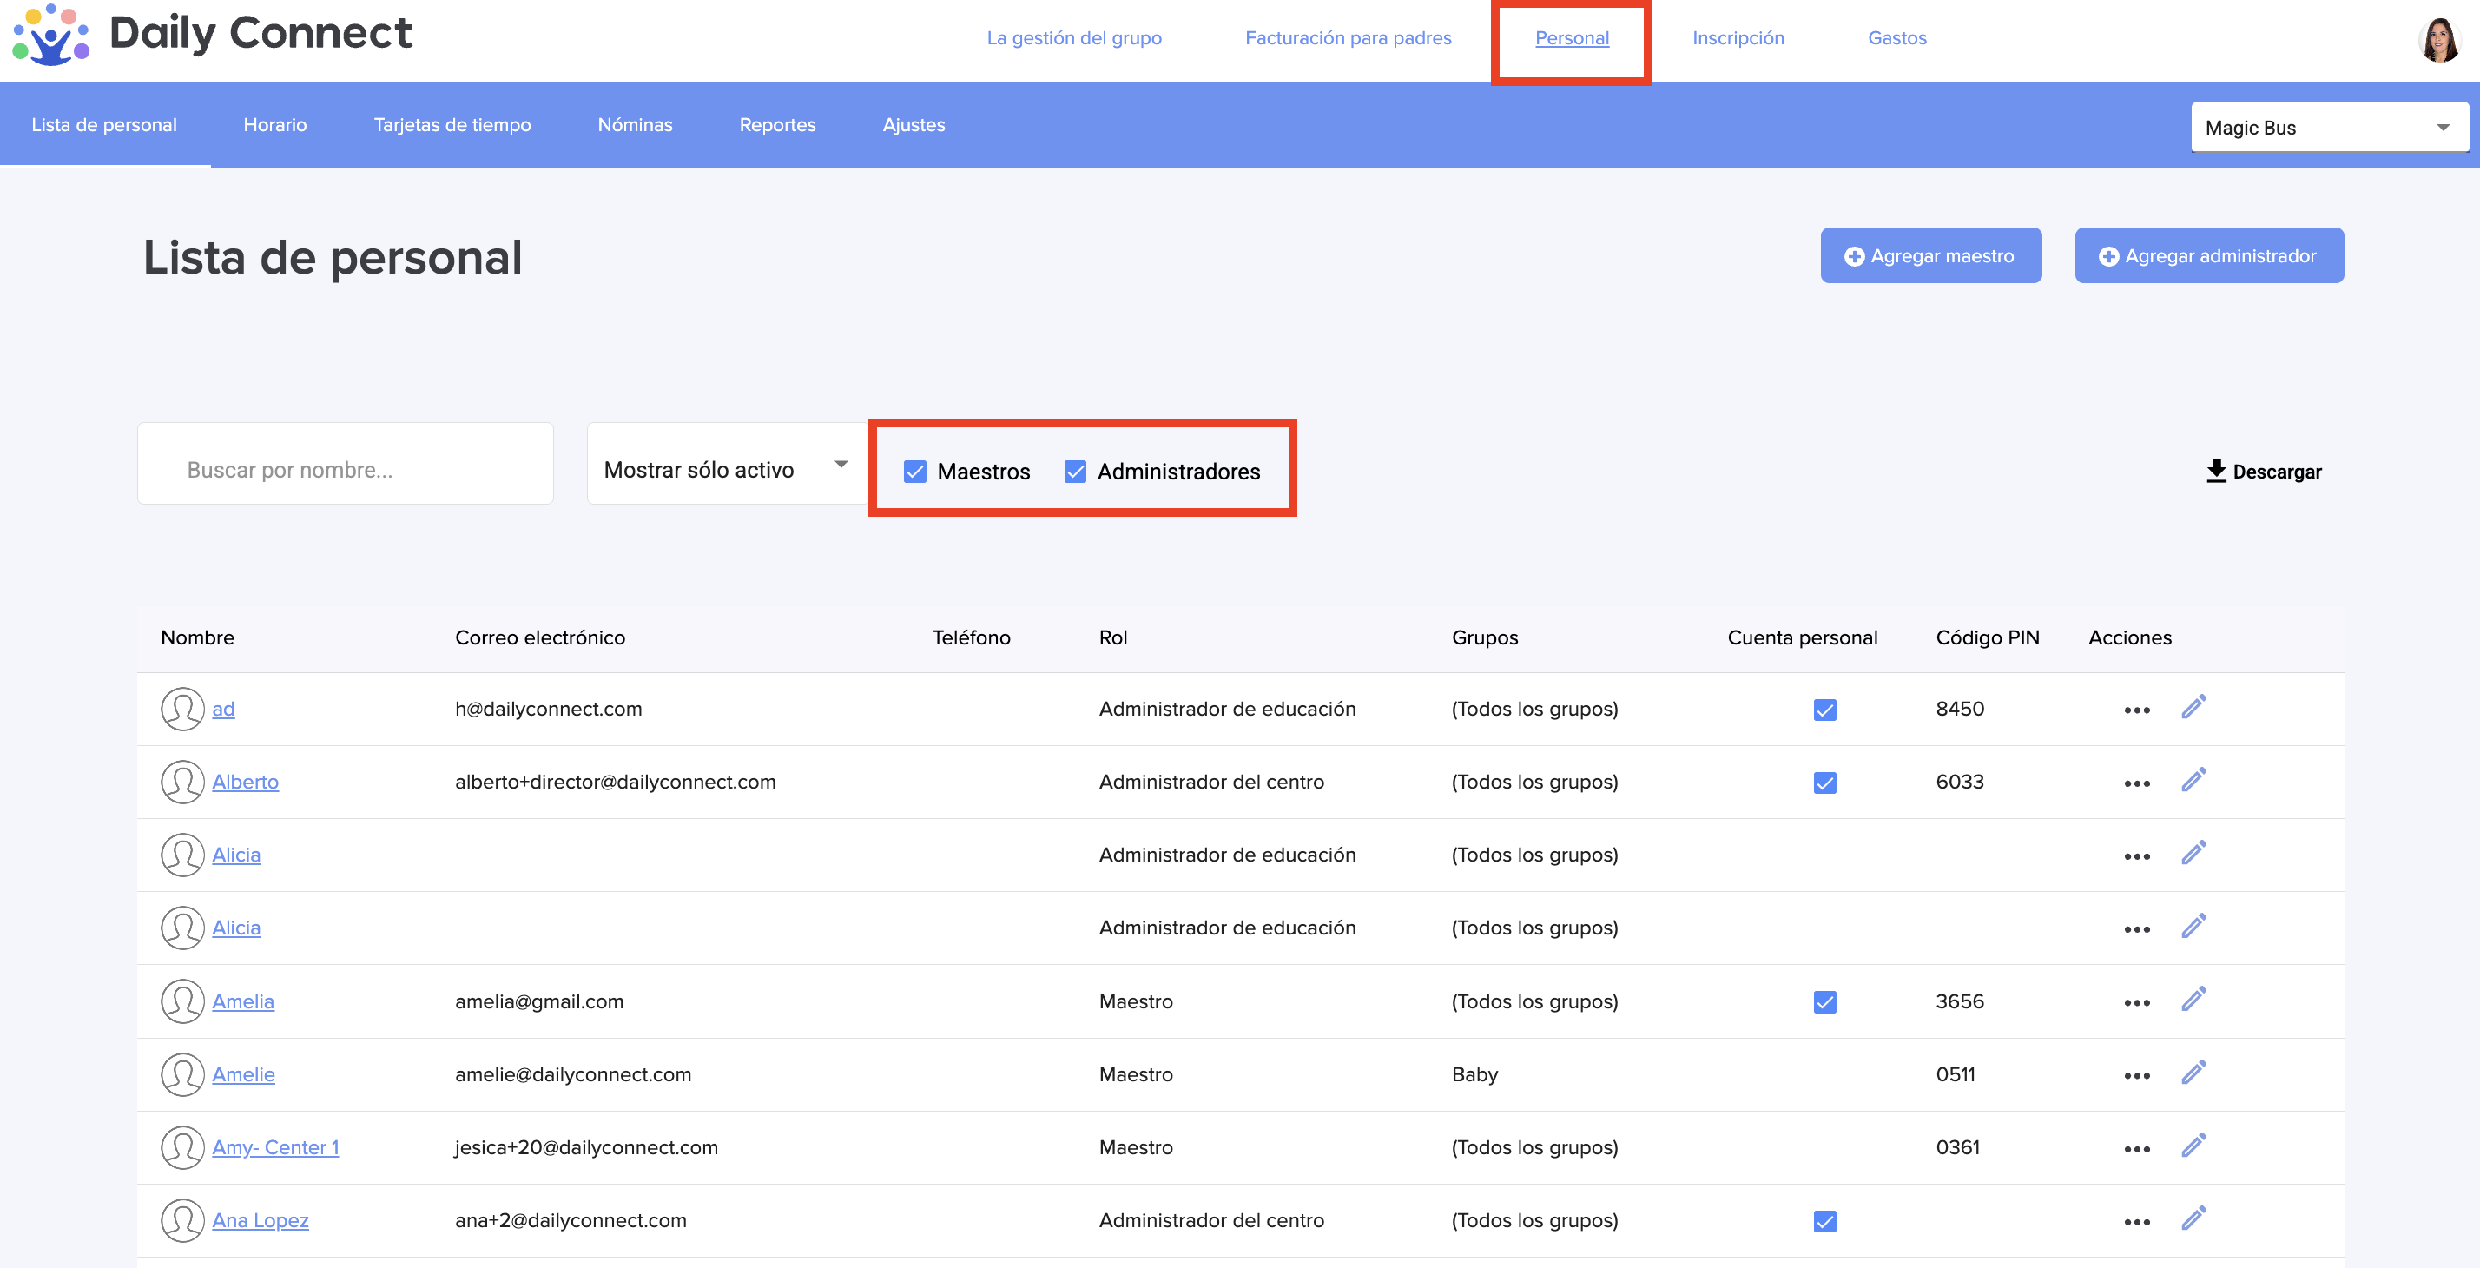This screenshot has width=2480, height=1268.
Task: Open the Nóminas tab
Action: tap(635, 124)
